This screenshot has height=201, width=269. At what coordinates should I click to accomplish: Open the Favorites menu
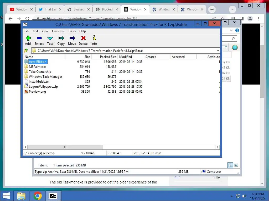coord(58,31)
